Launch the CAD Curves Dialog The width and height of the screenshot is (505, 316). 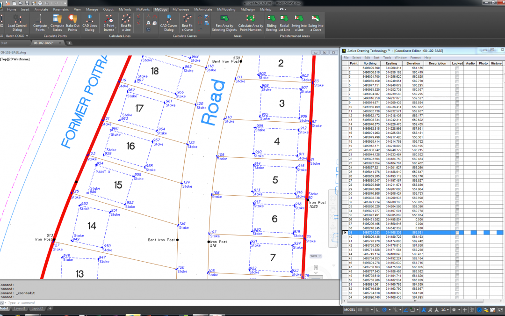169,22
